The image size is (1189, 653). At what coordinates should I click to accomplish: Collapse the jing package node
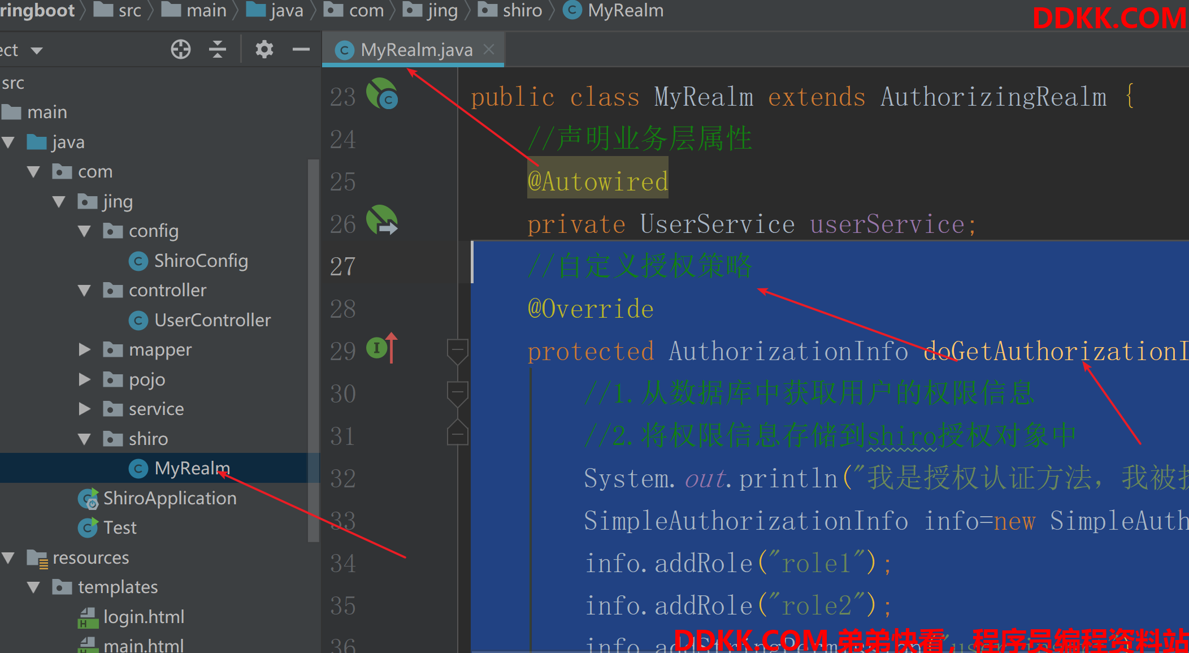coord(59,201)
